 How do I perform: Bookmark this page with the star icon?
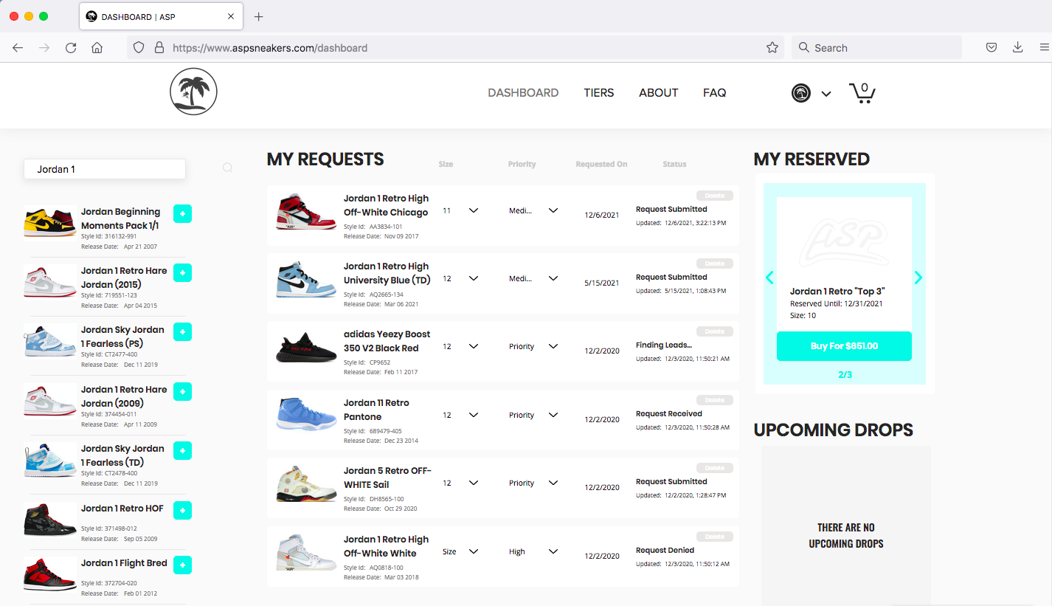click(772, 48)
